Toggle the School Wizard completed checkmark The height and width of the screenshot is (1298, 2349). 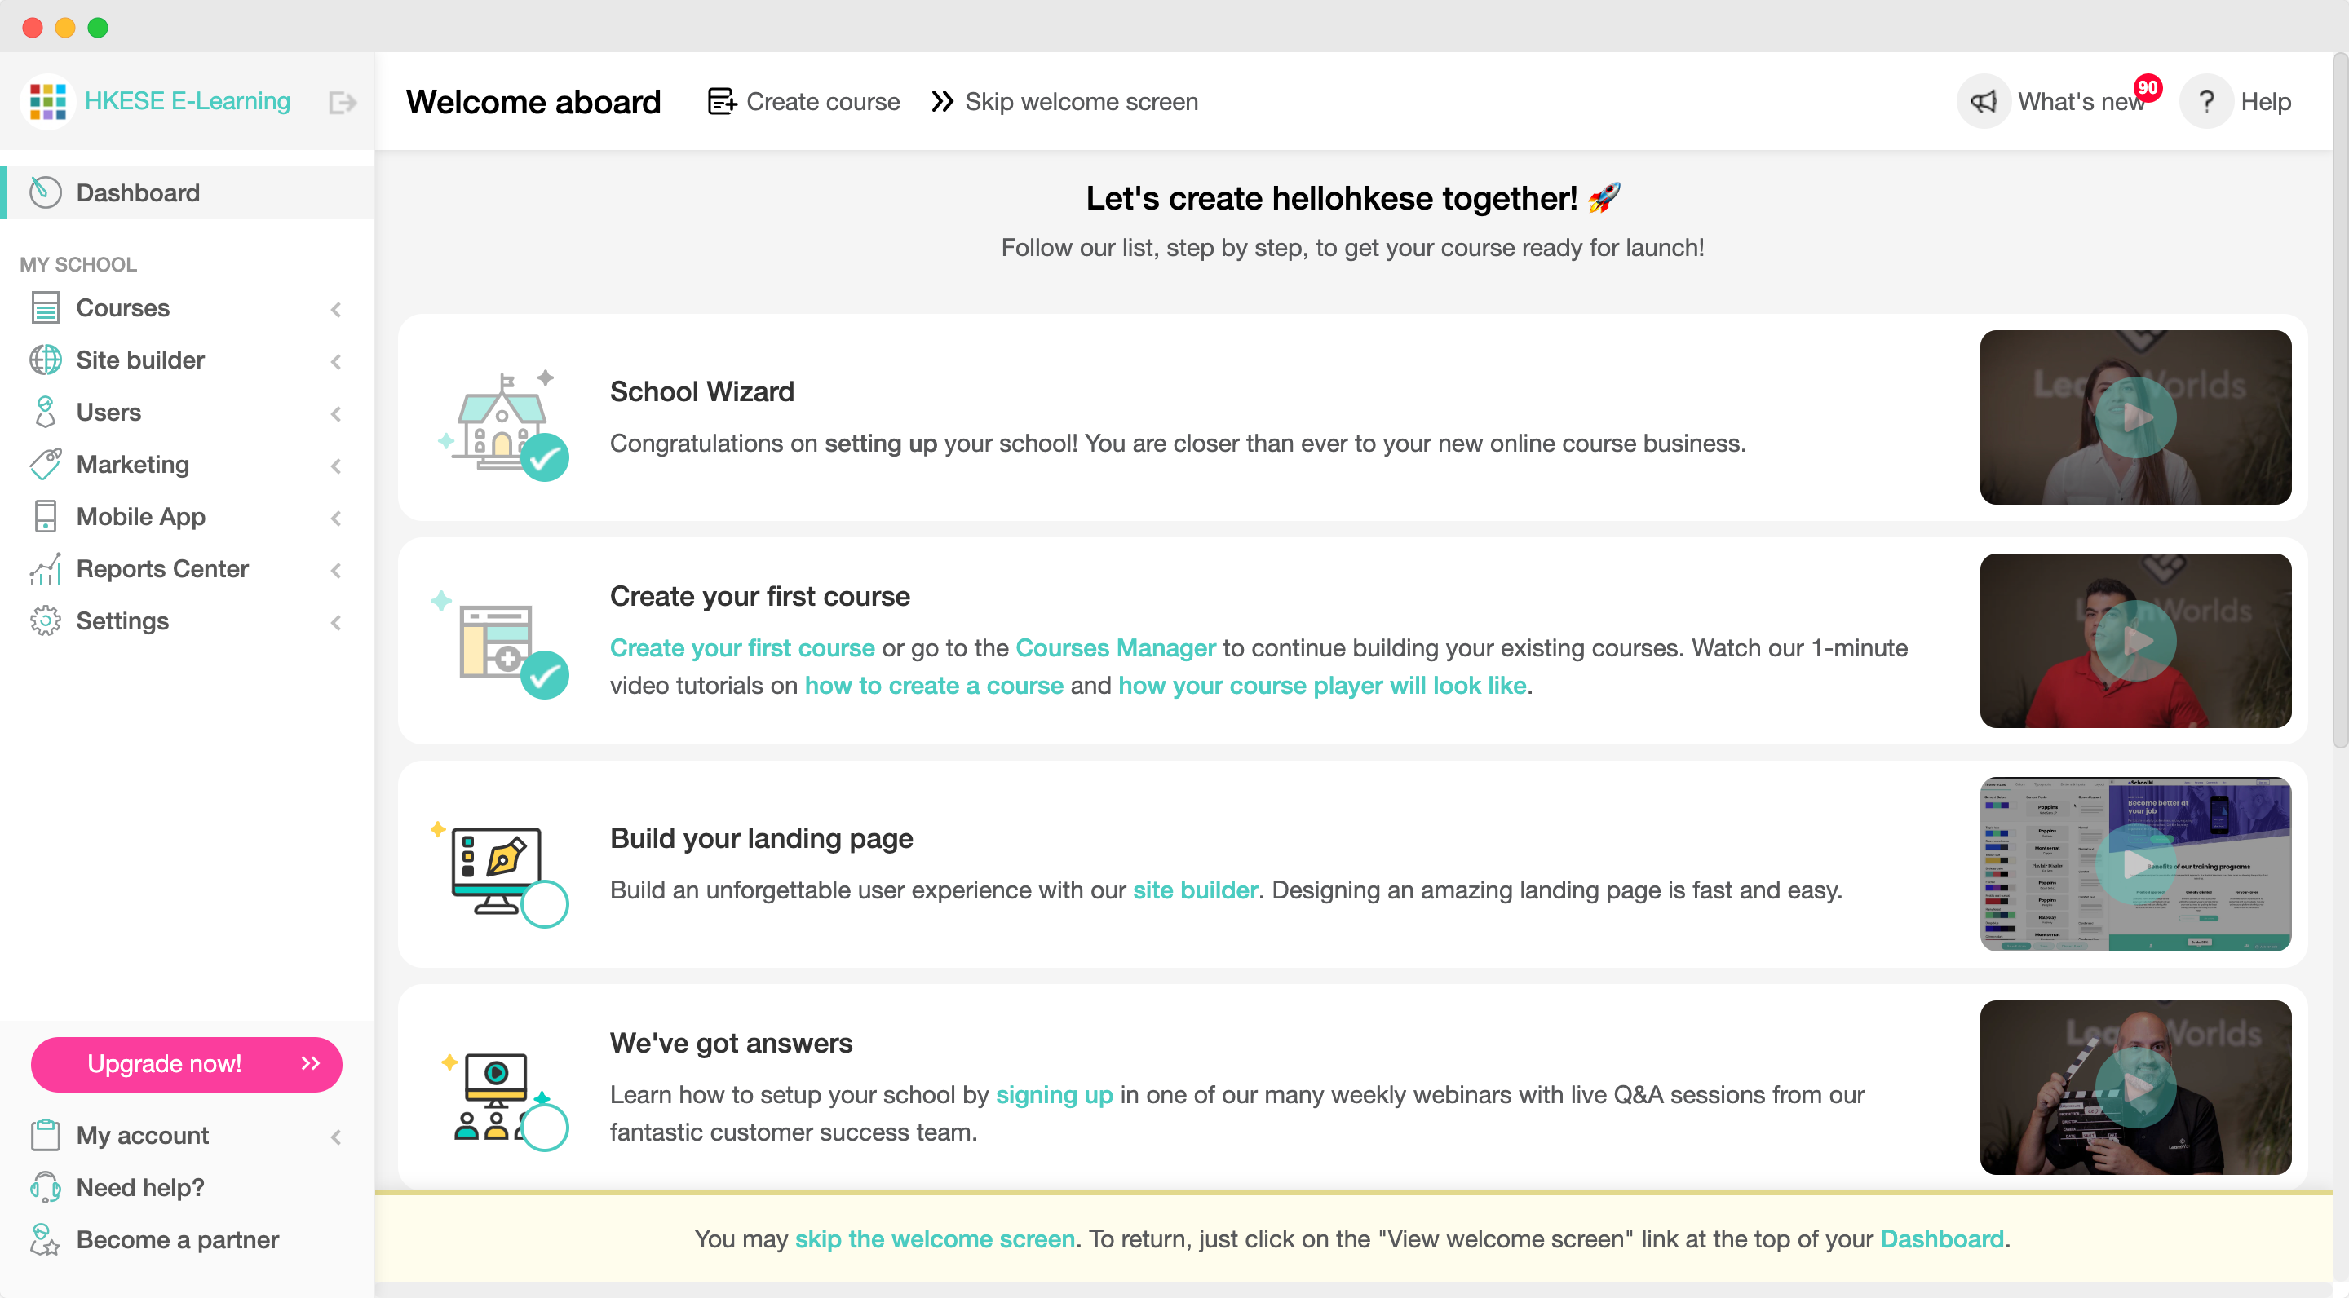click(546, 457)
